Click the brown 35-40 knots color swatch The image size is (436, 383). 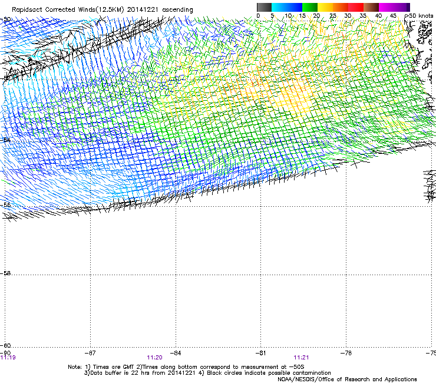point(371,7)
